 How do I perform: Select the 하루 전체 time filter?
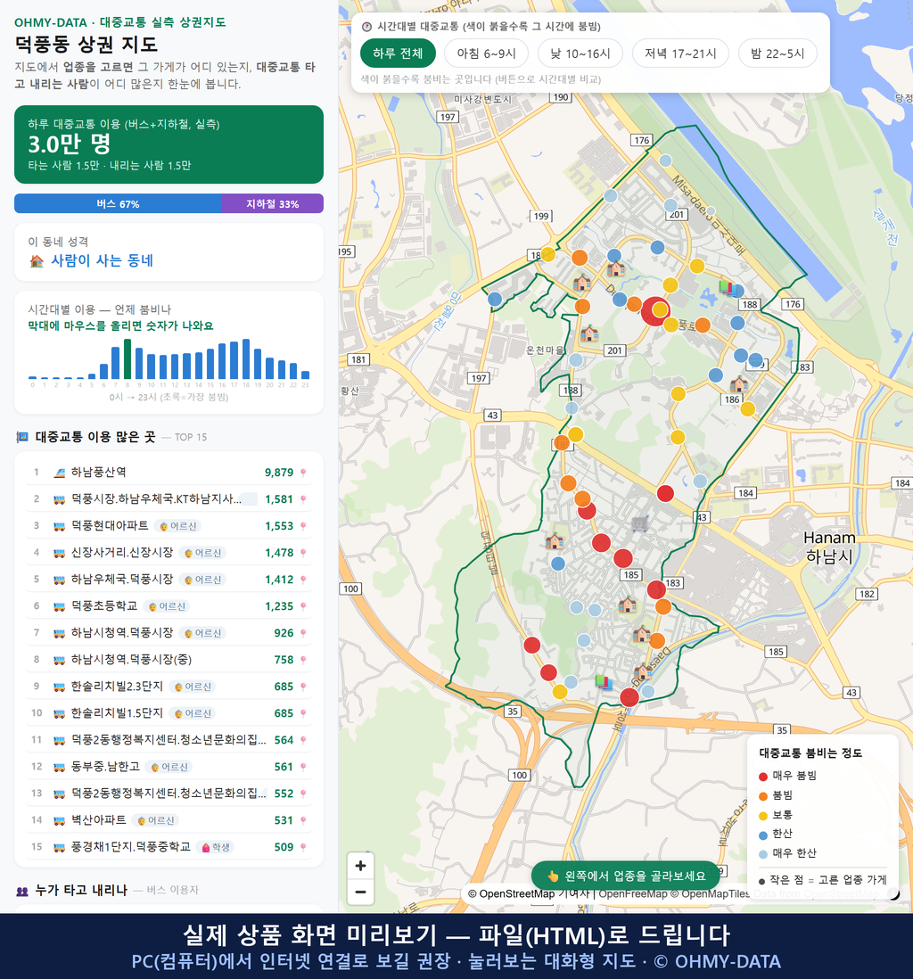398,53
